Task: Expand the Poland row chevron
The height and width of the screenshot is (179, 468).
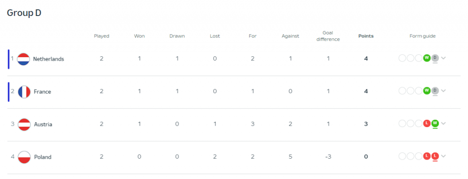Action: 443,156
